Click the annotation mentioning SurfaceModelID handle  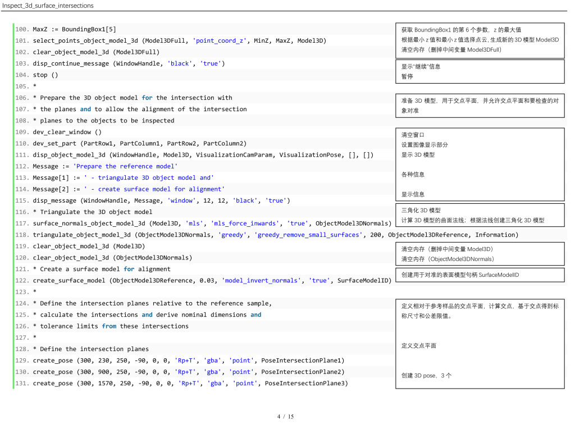(x=460, y=275)
